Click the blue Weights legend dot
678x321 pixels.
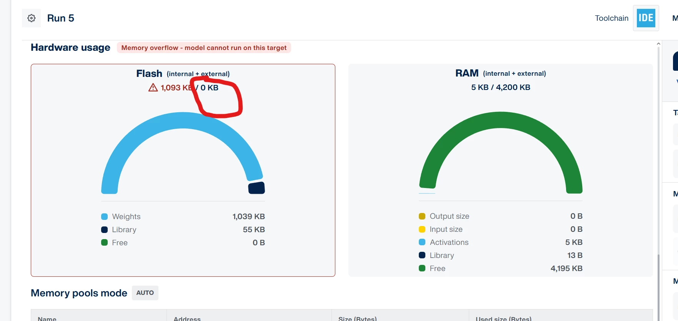pos(104,216)
